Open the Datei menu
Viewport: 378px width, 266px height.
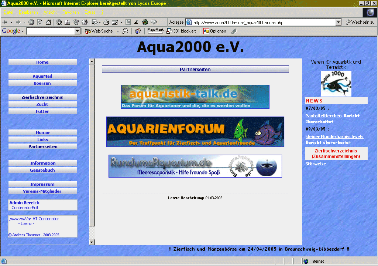click(8, 12)
